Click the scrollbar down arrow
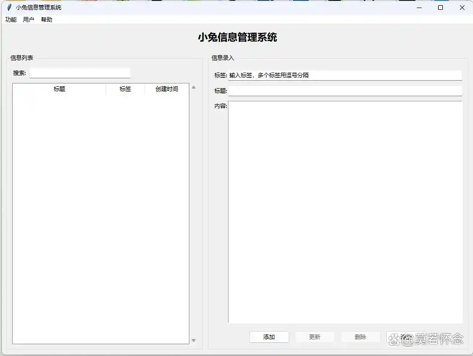 click(193, 340)
